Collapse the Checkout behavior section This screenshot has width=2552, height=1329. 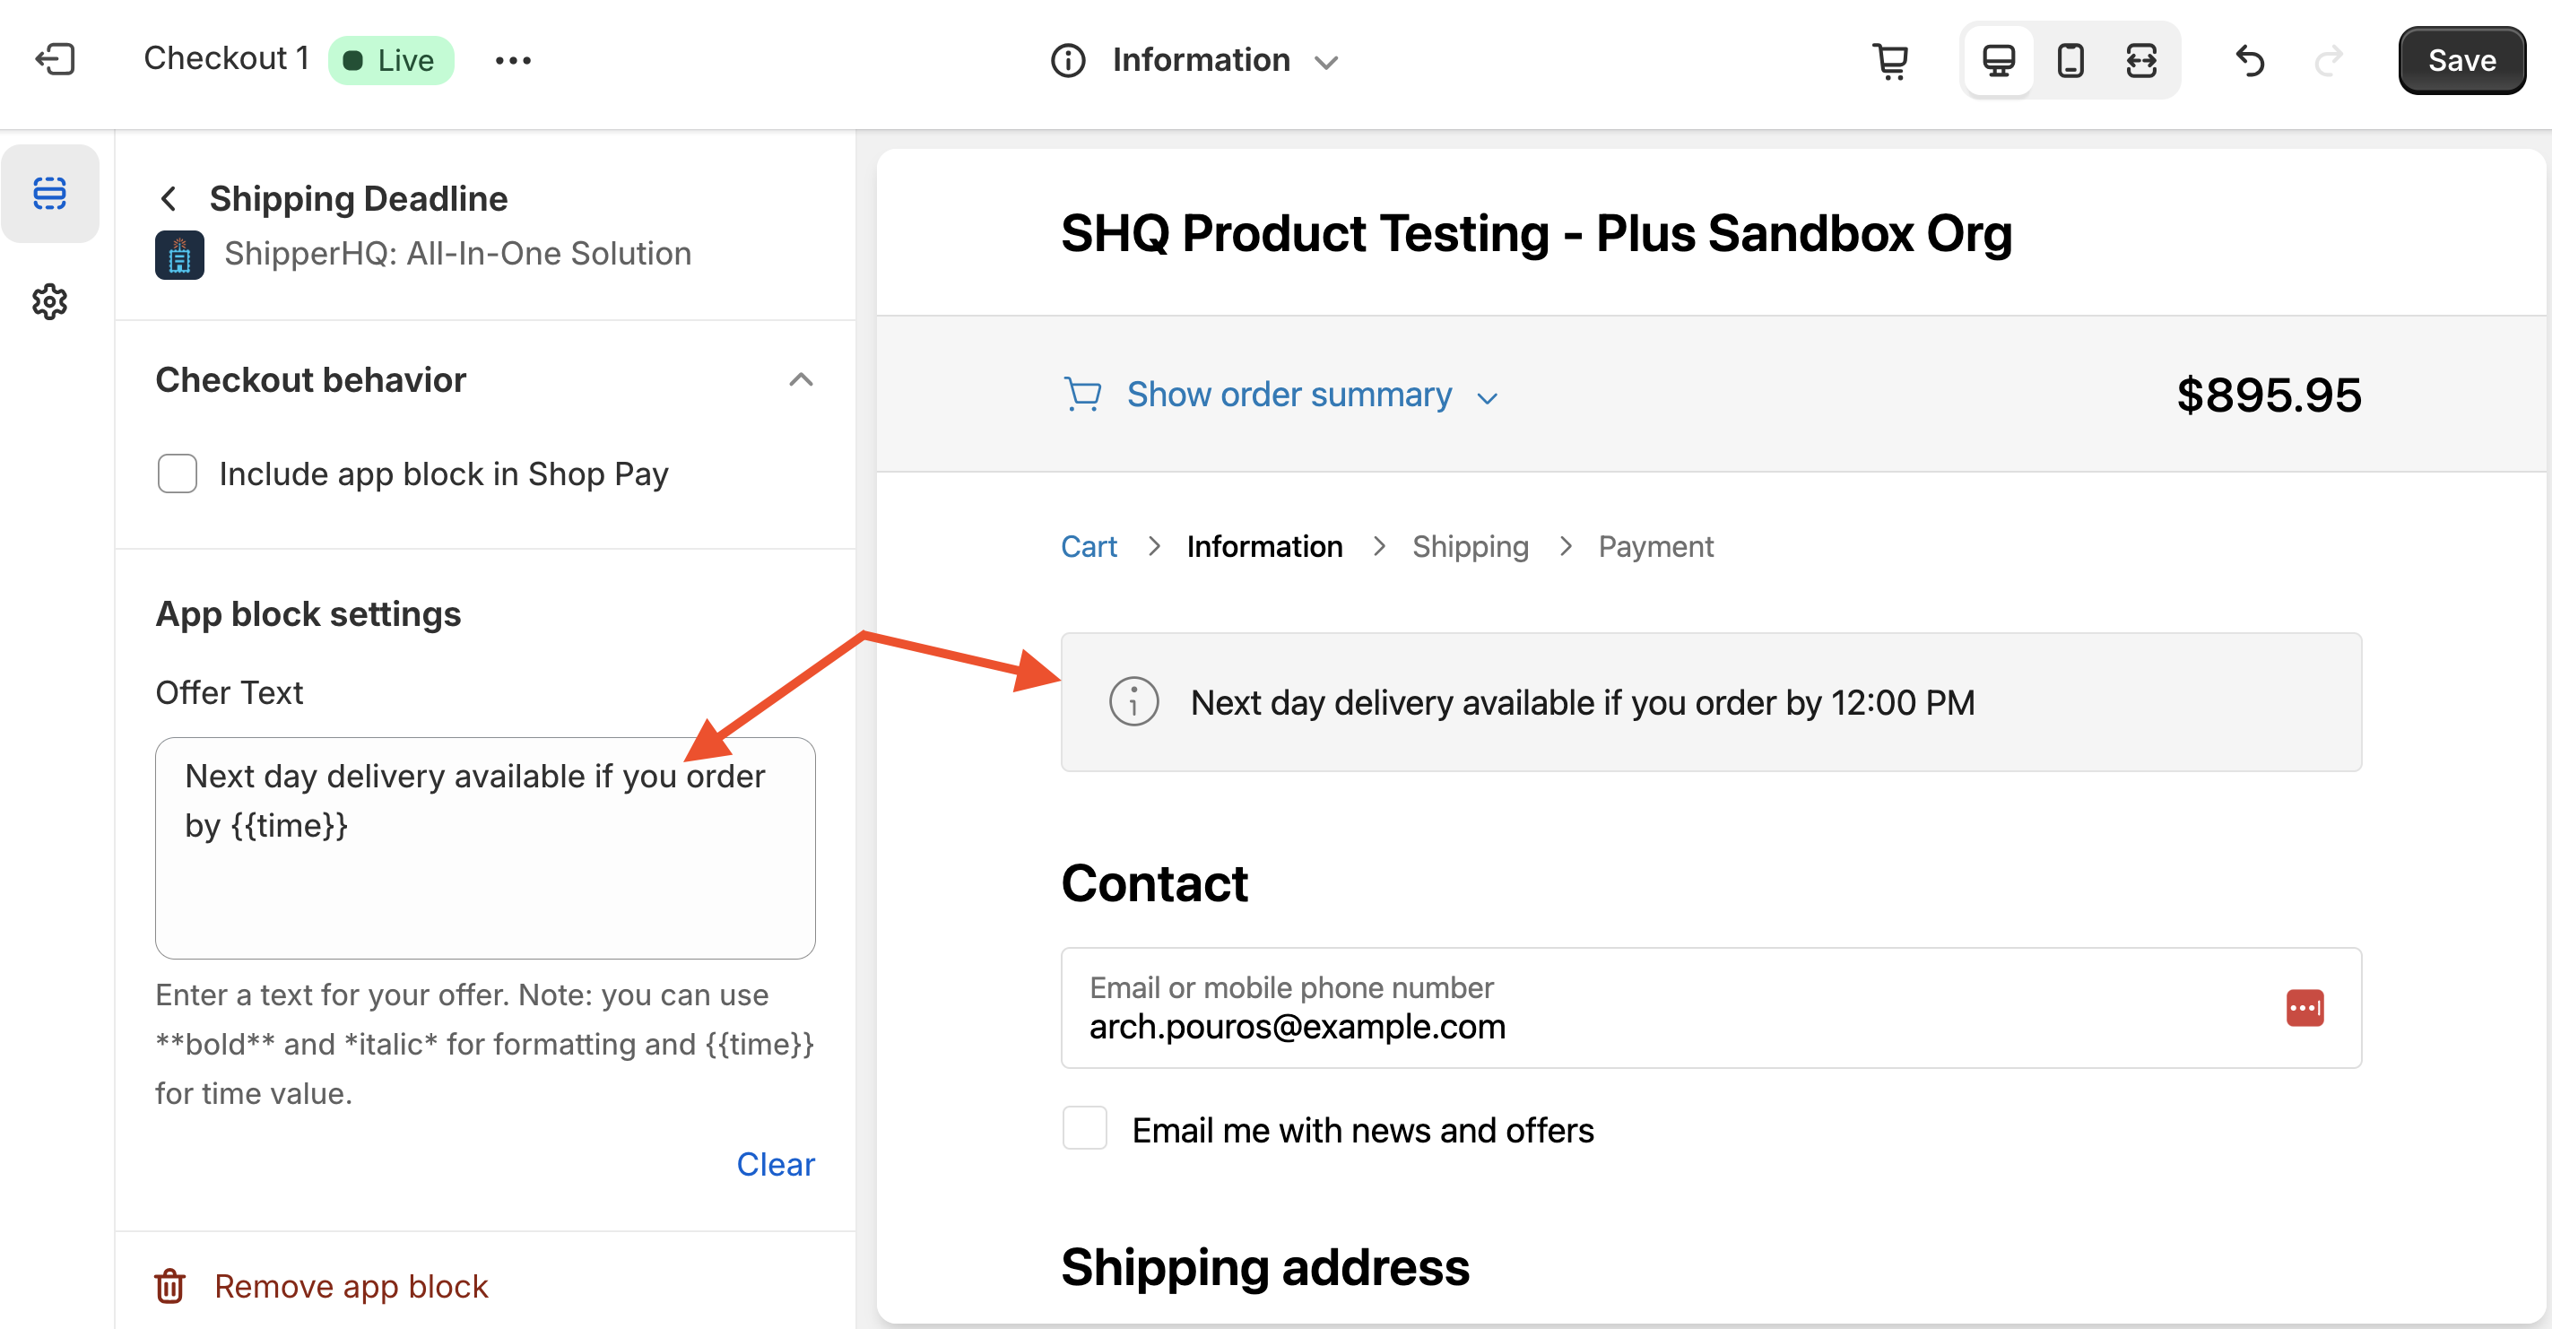pos(801,379)
